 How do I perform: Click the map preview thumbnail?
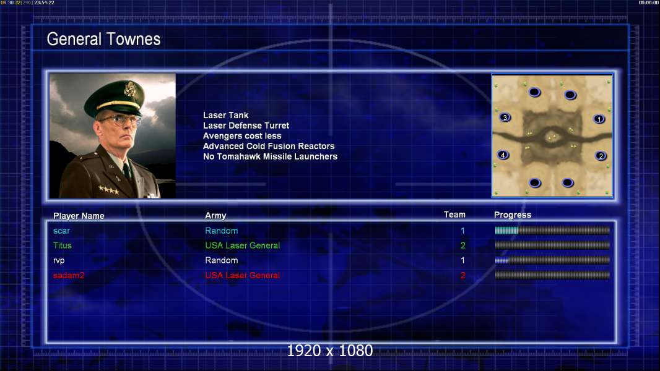pyautogui.click(x=552, y=135)
